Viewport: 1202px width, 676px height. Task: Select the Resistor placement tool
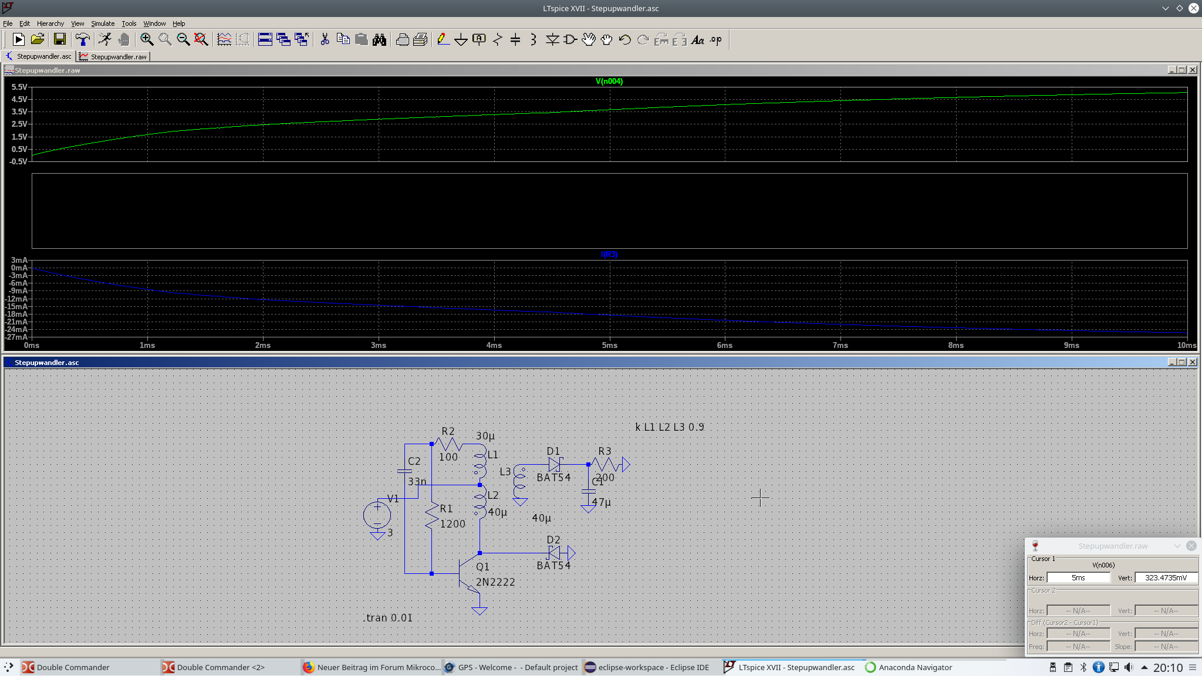pyautogui.click(x=498, y=39)
